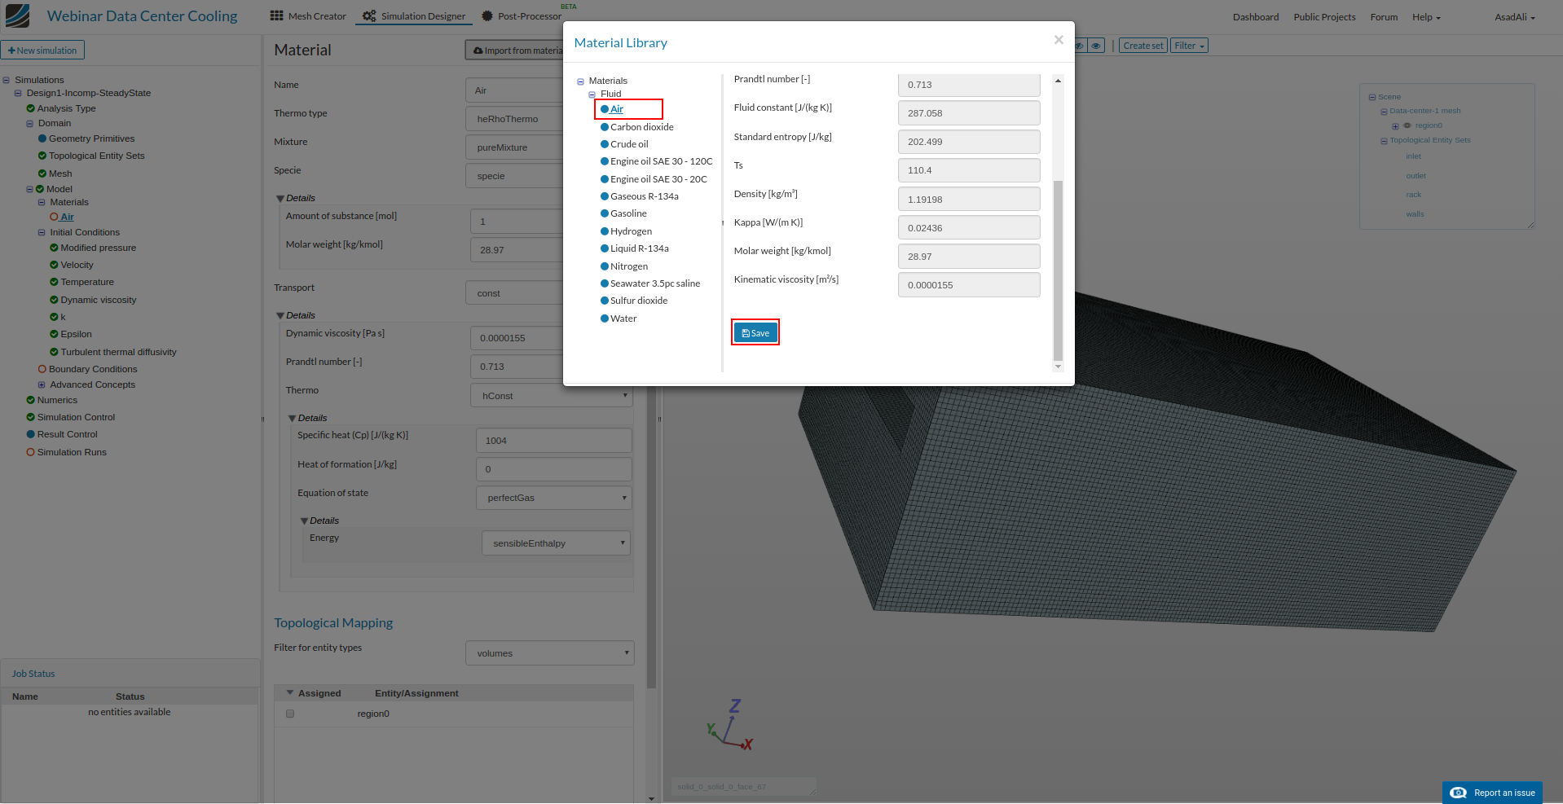Close the Material Library dialog

[1059, 40]
